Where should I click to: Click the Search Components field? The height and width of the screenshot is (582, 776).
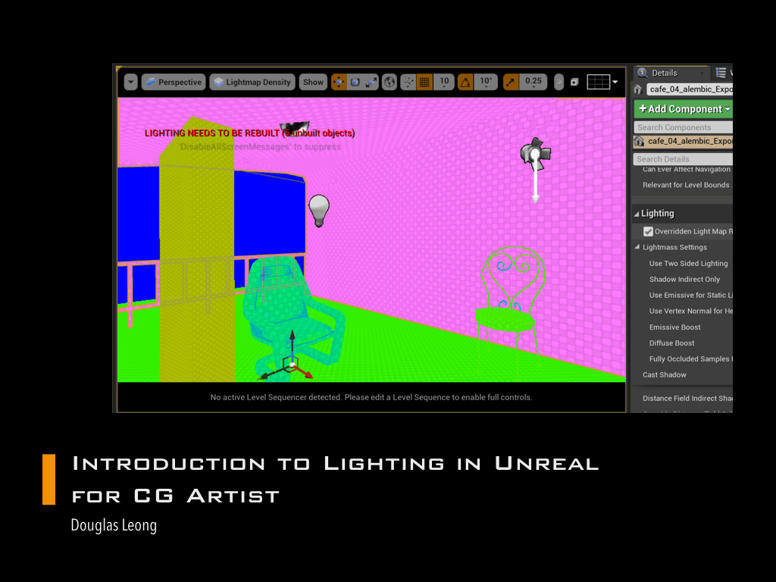click(683, 127)
